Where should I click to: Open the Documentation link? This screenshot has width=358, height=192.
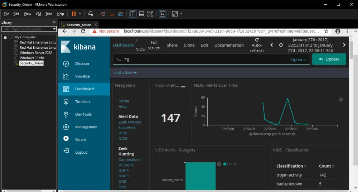(229, 45)
